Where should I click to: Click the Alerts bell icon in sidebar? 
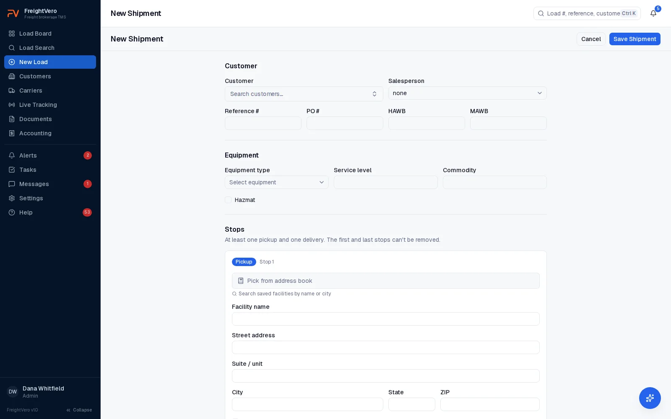pyautogui.click(x=12, y=155)
